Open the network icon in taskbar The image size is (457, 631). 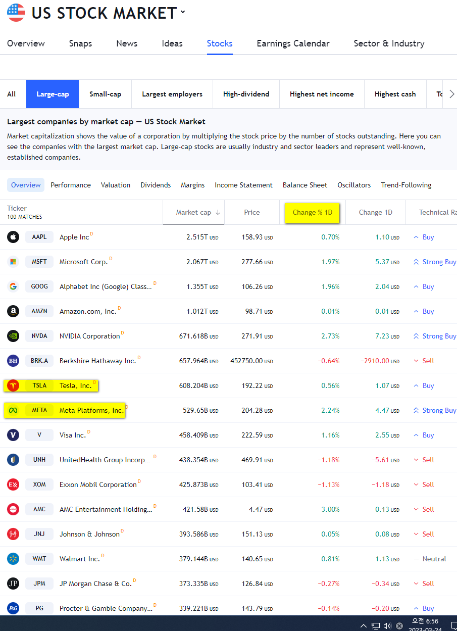point(376,626)
